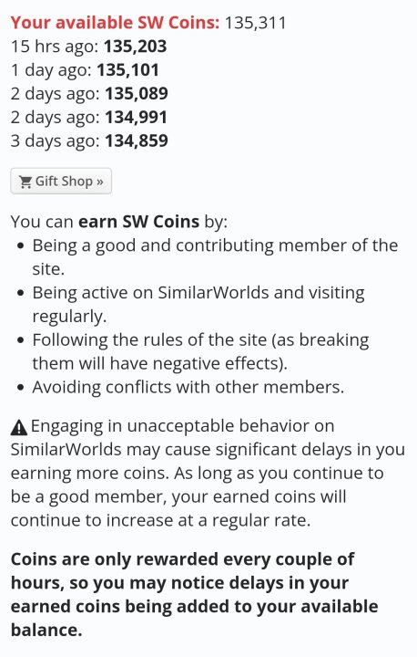
Task: Click the 'Being a good and contributing member' bullet
Action: pos(215,256)
